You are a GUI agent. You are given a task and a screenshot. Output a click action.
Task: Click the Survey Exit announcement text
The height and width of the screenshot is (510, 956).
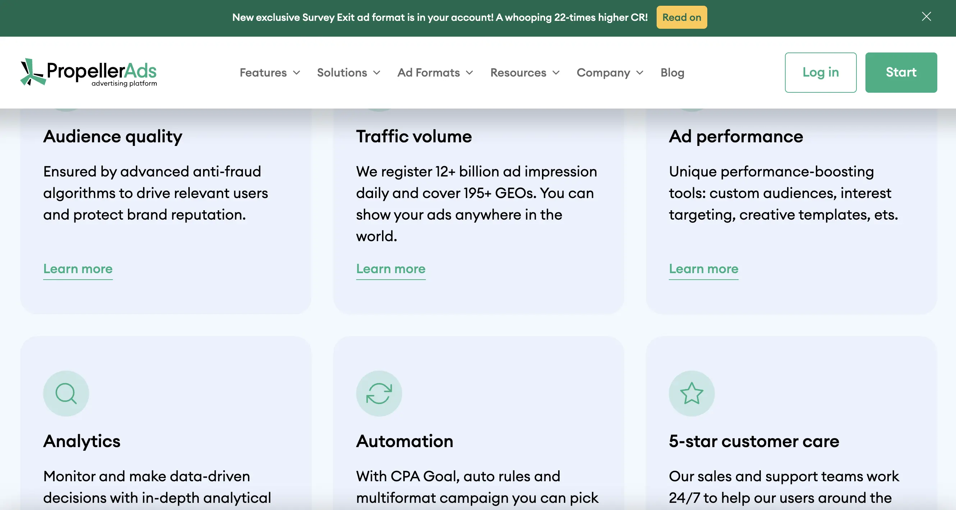pos(440,18)
